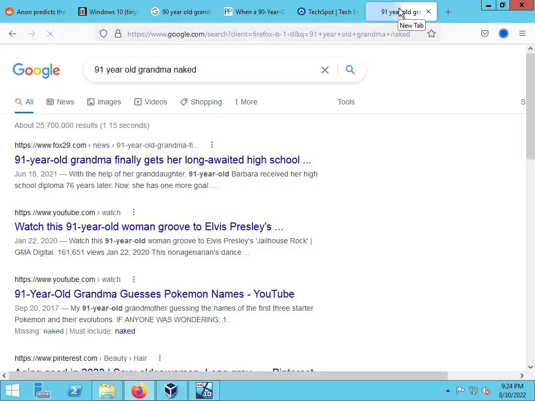Screen dimensions: 535x401
Task: Open the grandma high school diploma result
Action: pos(163,160)
